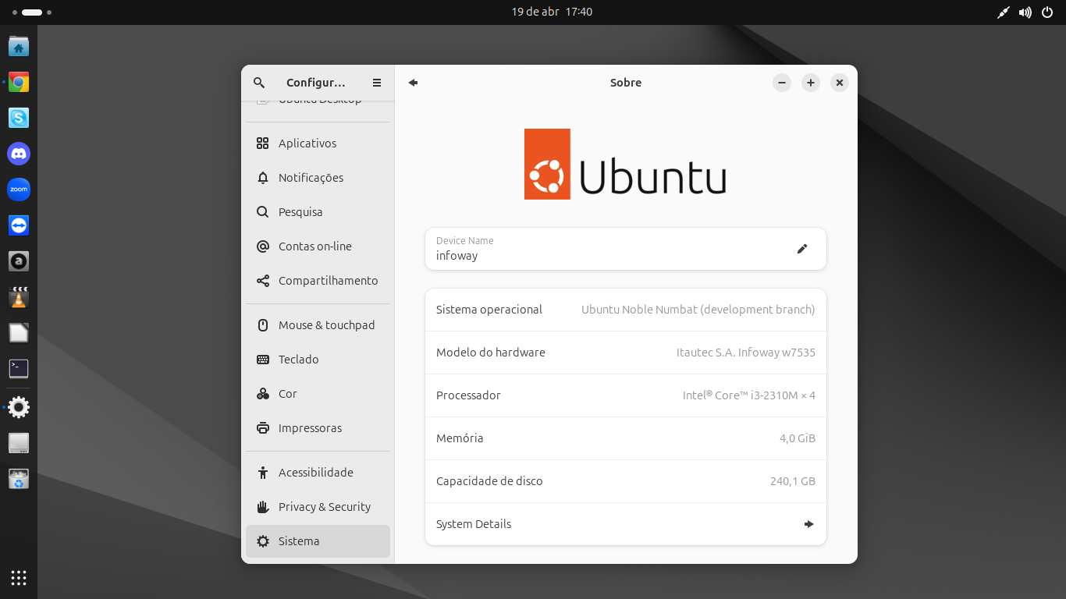Open Notificações settings panel

pyautogui.click(x=318, y=178)
